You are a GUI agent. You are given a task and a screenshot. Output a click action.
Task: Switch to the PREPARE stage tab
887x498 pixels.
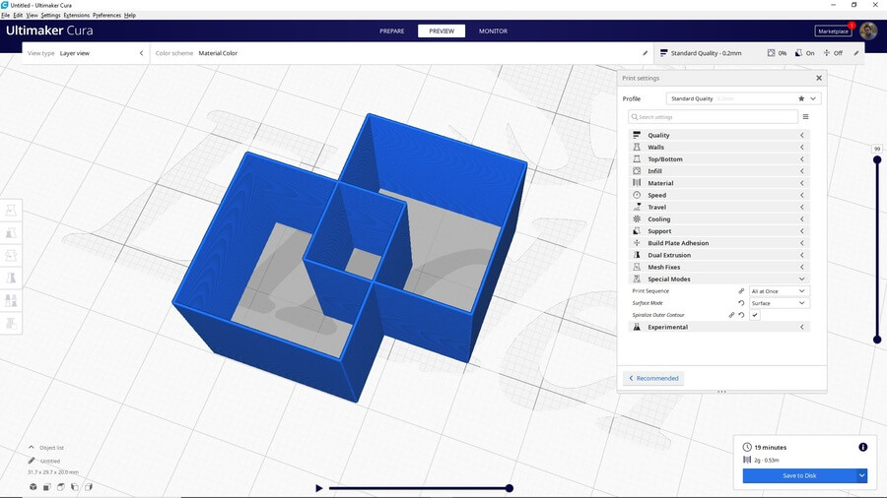(392, 31)
